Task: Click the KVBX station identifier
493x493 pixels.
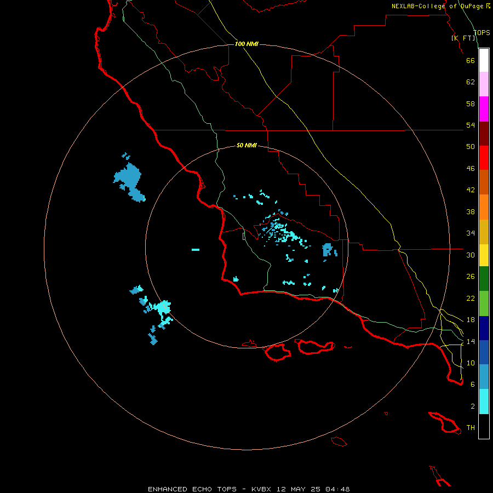Action: point(261,489)
